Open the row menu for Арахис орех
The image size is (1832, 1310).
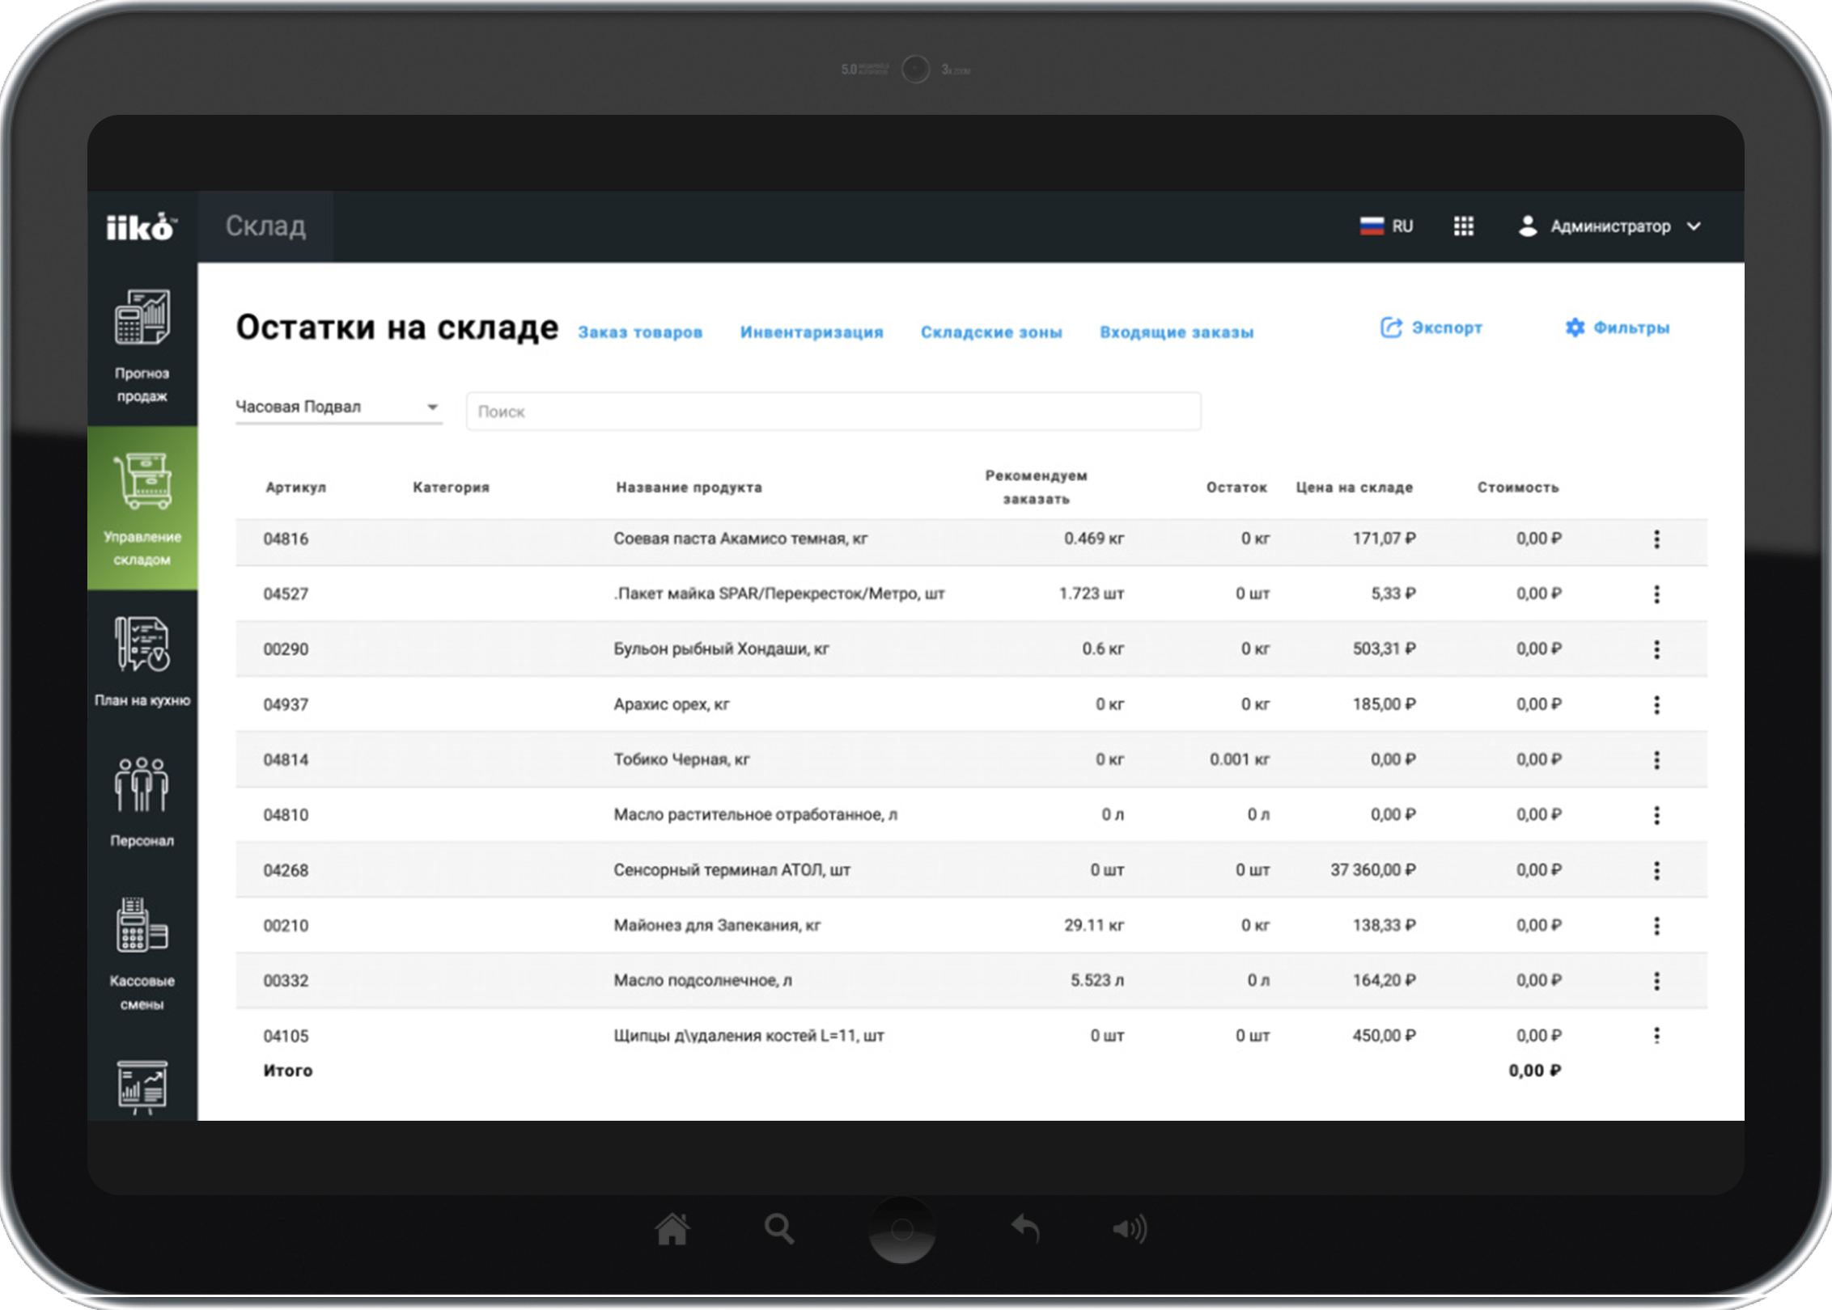point(1656,704)
